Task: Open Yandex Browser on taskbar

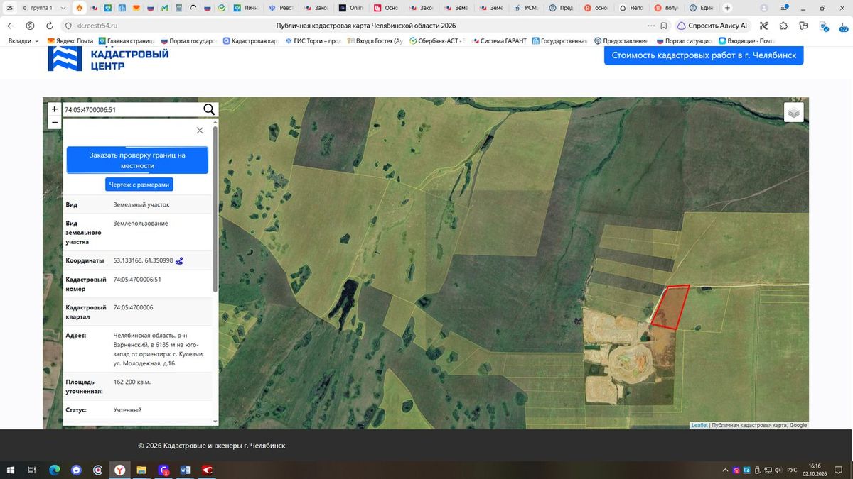Action: pos(120,470)
